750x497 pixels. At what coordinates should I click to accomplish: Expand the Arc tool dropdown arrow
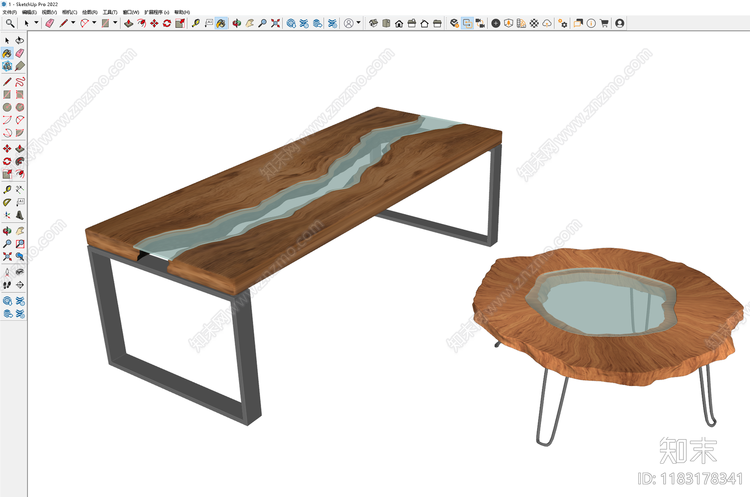94,22
